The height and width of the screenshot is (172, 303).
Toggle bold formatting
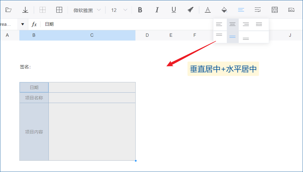click(140, 10)
